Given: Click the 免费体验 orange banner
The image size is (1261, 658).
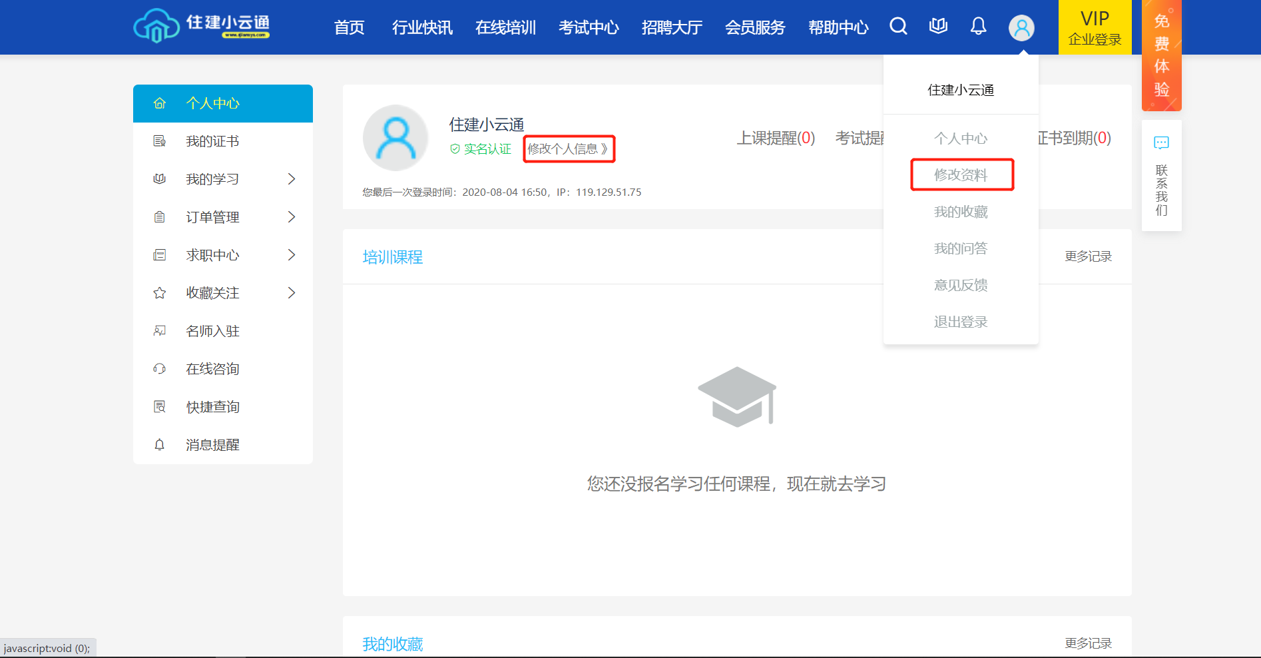Looking at the screenshot, I should tap(1161, 55).
